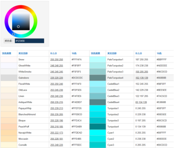Choose the PaleTurquoise4 color swatch

98,78
